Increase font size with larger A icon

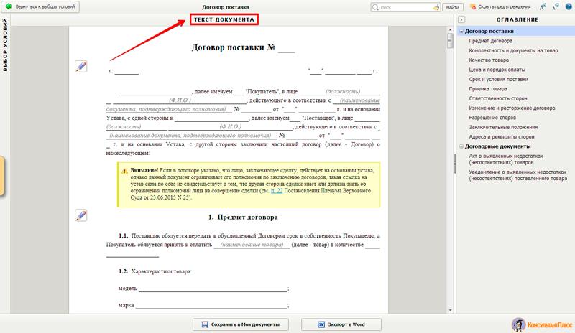click(x=543, y=6)
